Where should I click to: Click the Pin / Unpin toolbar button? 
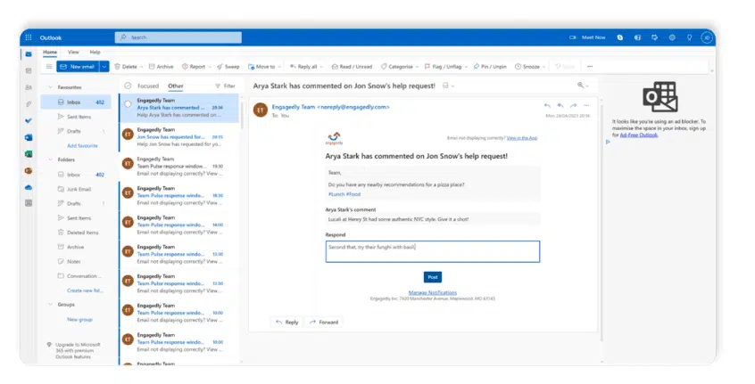pyautogui.click(x=490, y=67)
